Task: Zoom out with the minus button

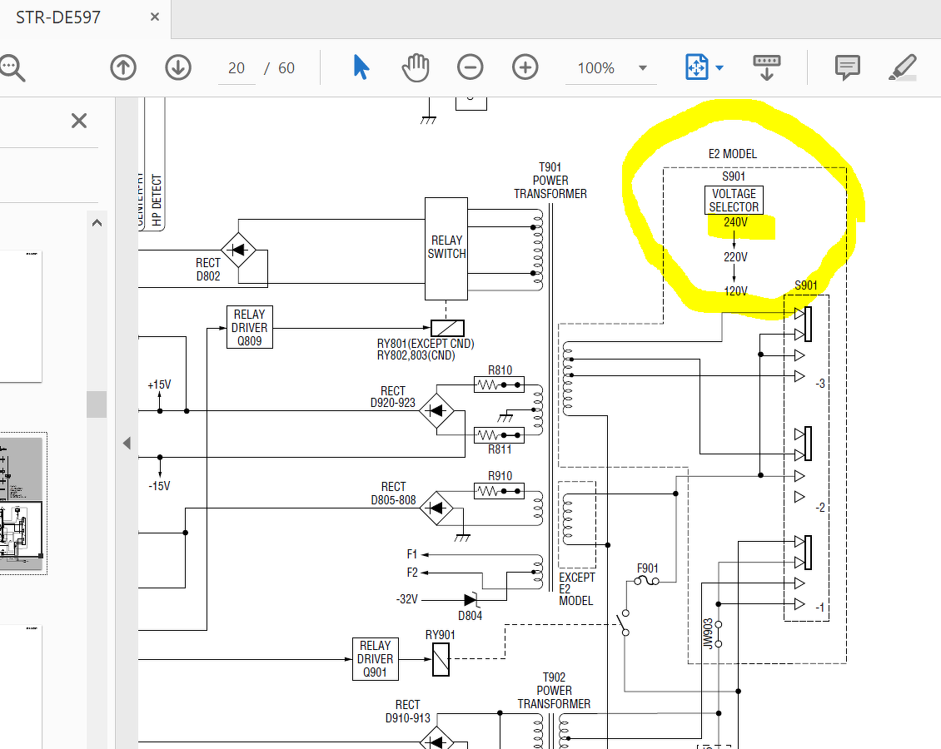Action: point(470,67)
